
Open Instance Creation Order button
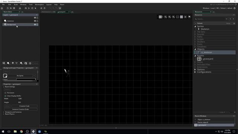(21, 109)
